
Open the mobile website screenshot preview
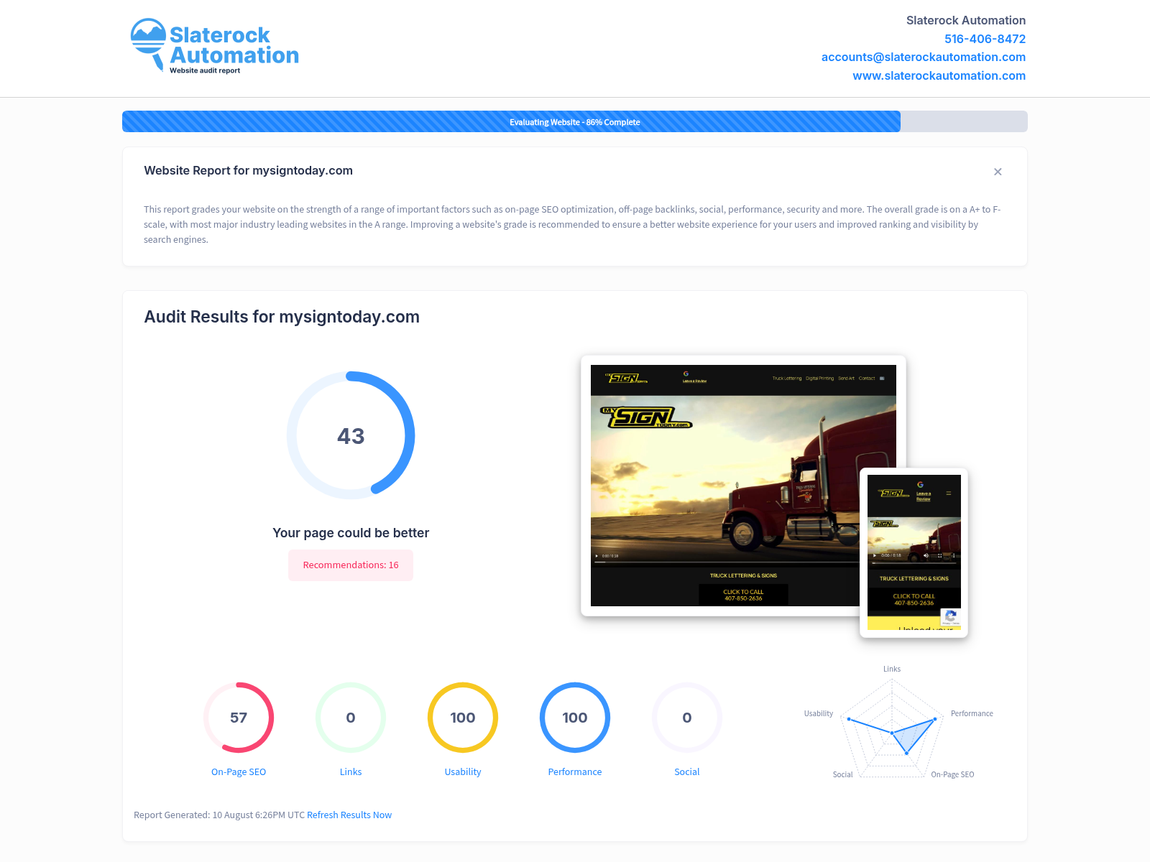914,553
